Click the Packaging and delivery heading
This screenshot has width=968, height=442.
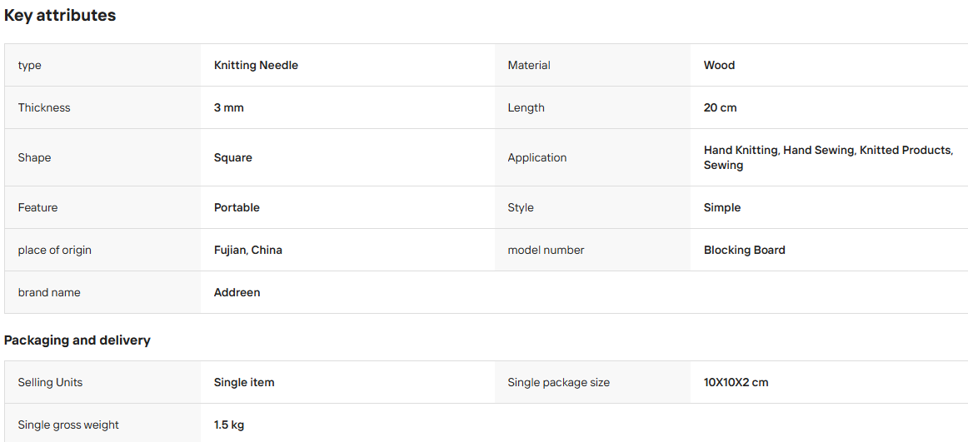pos(77,340)
